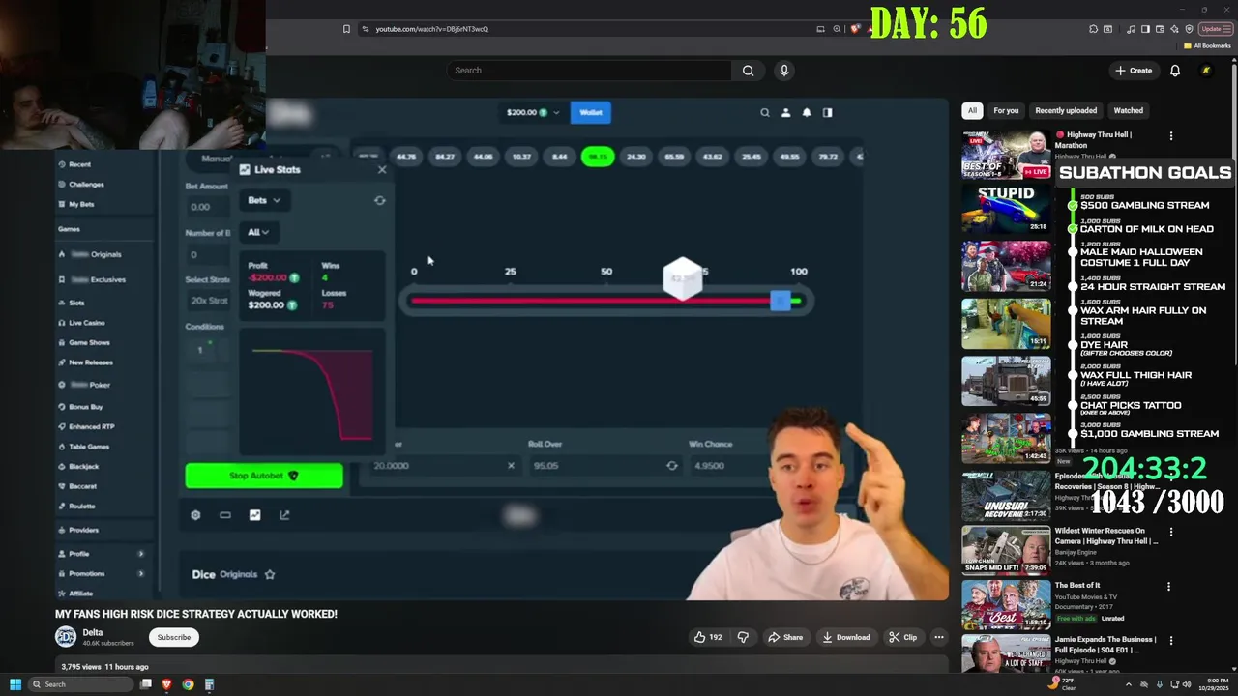
Task: Open the Unusual Recoveries video thumbnail
Action: (x=1006, y=496)
